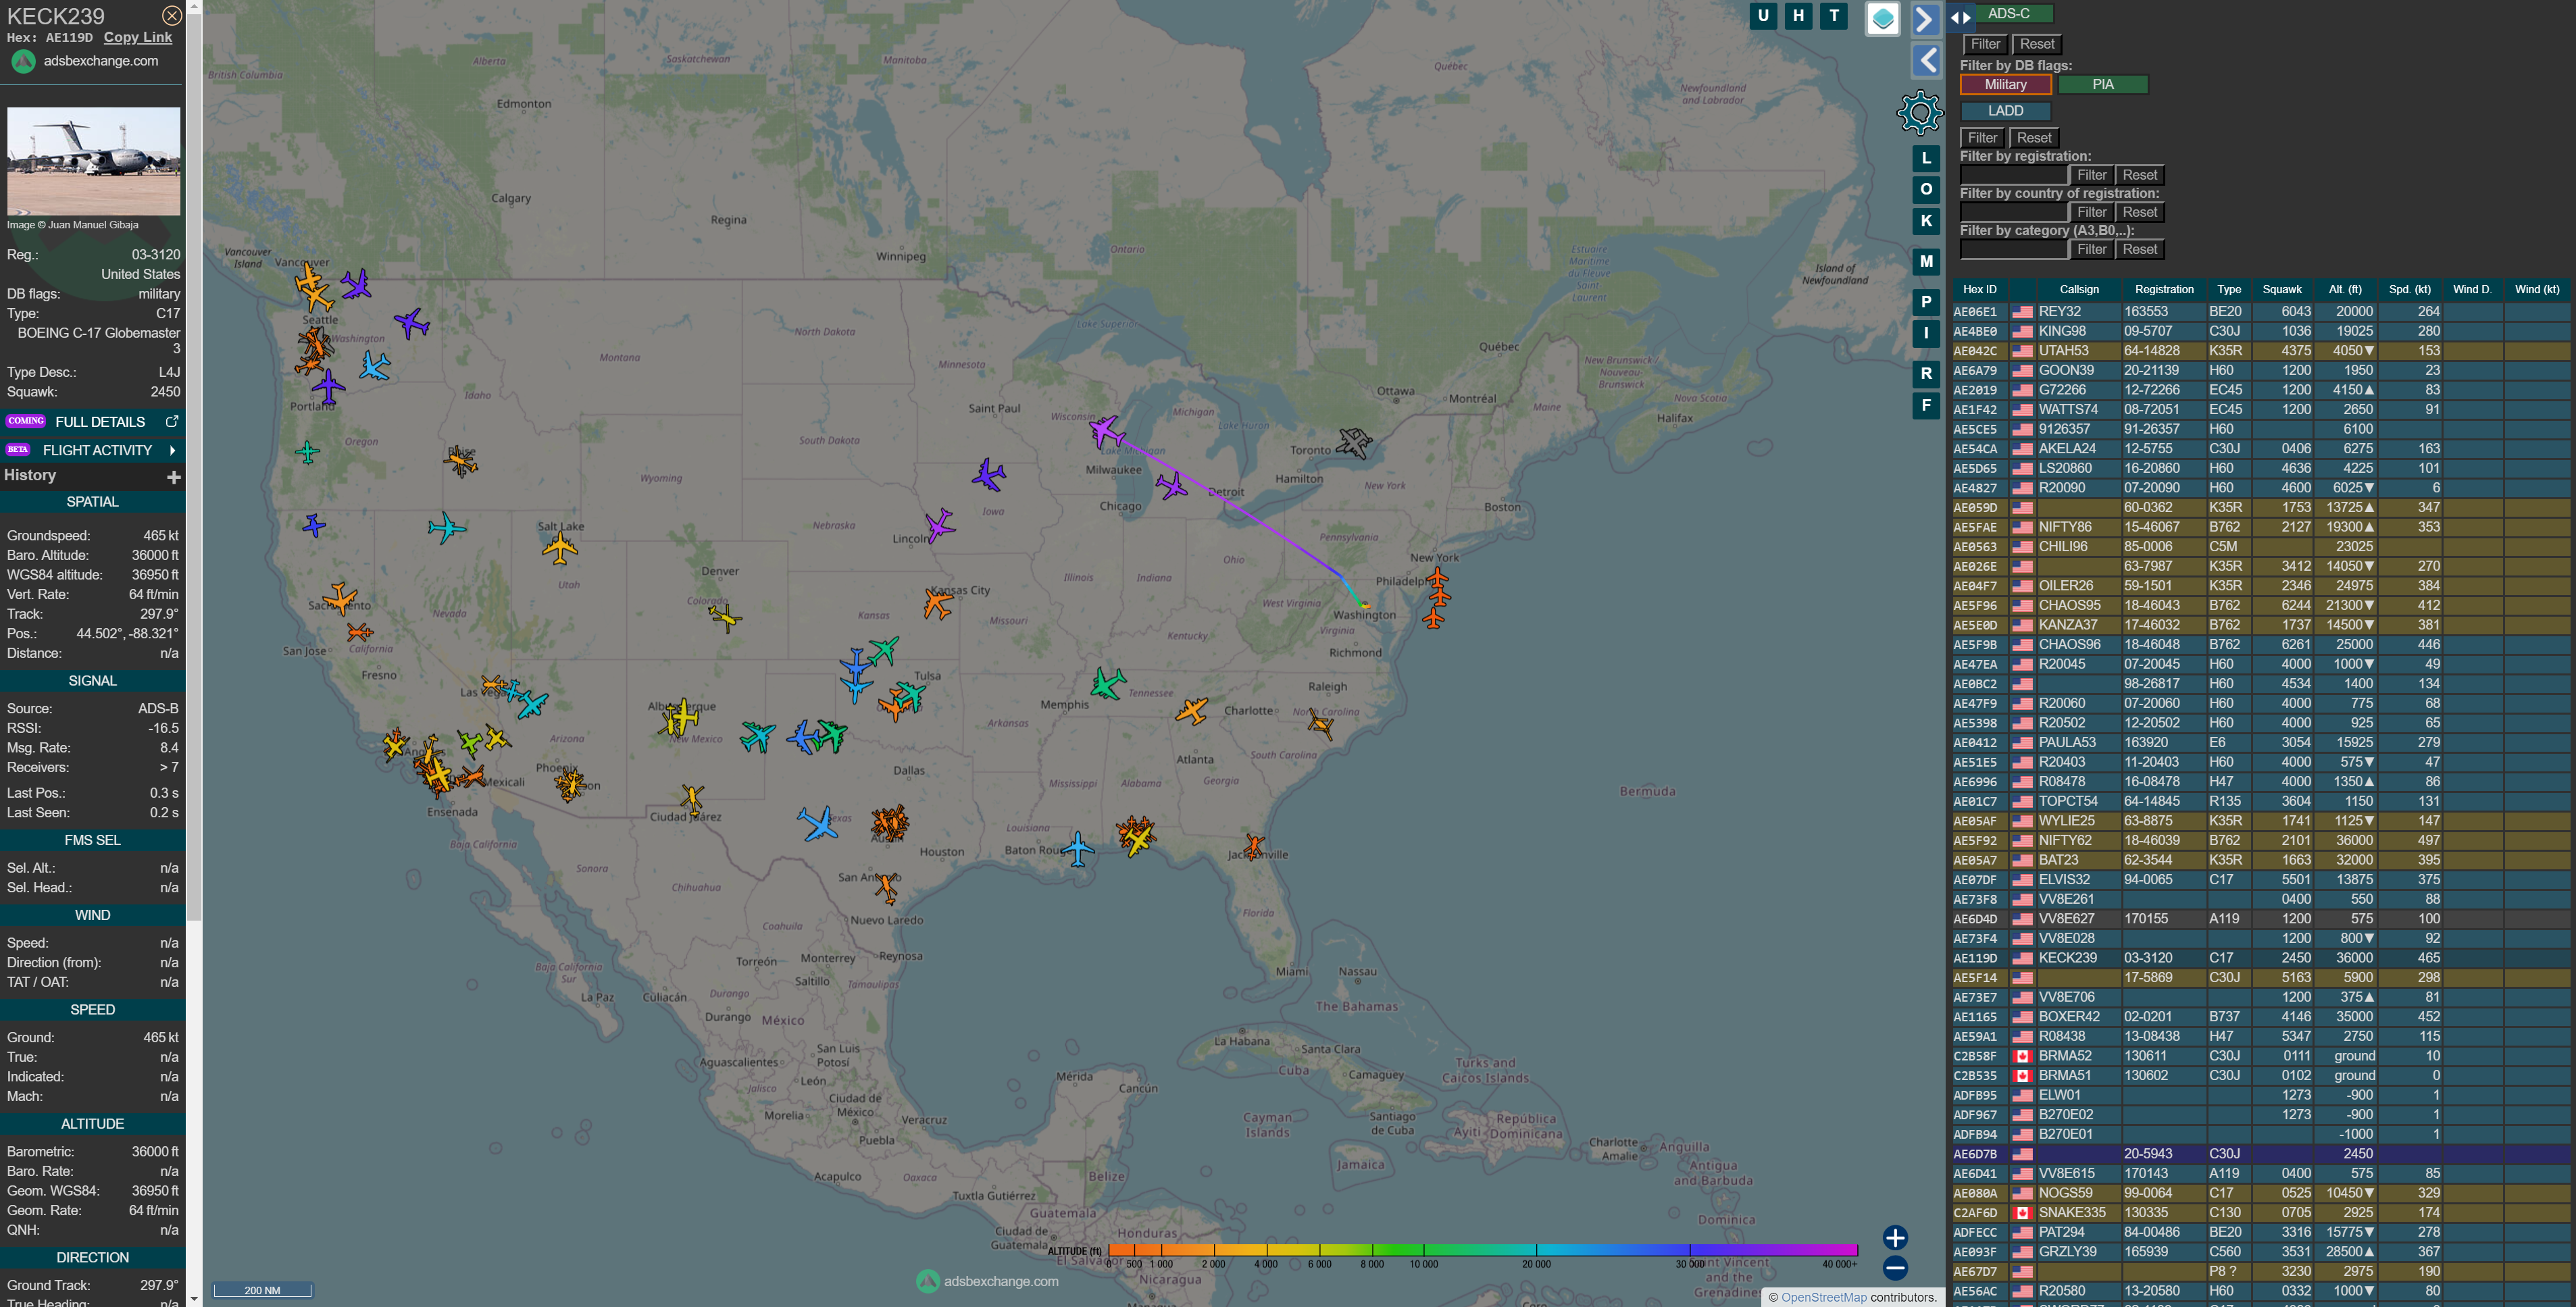Expand FLIGHT ACTIVITY section

93,450
